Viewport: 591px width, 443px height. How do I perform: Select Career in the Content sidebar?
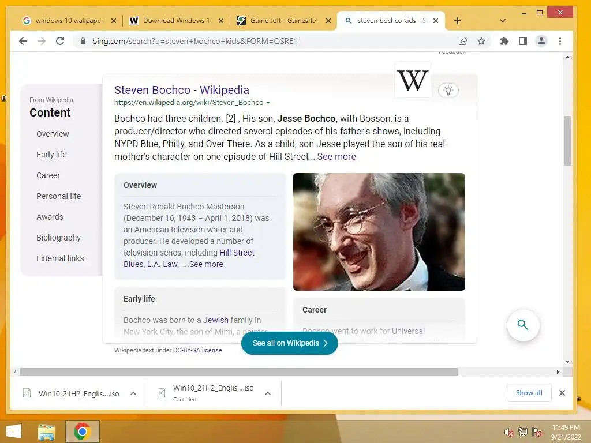point(48,175)
